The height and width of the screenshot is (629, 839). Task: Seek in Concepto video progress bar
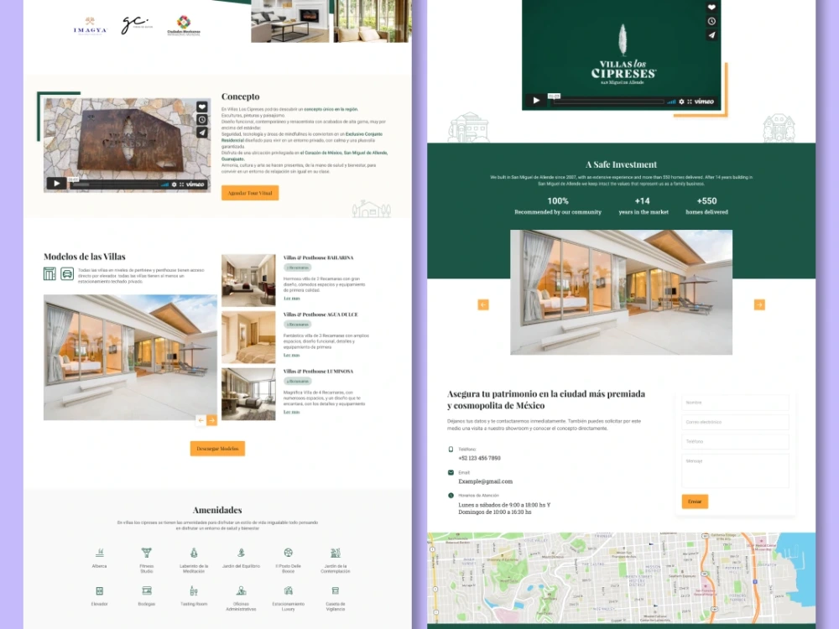pos(112,185)
